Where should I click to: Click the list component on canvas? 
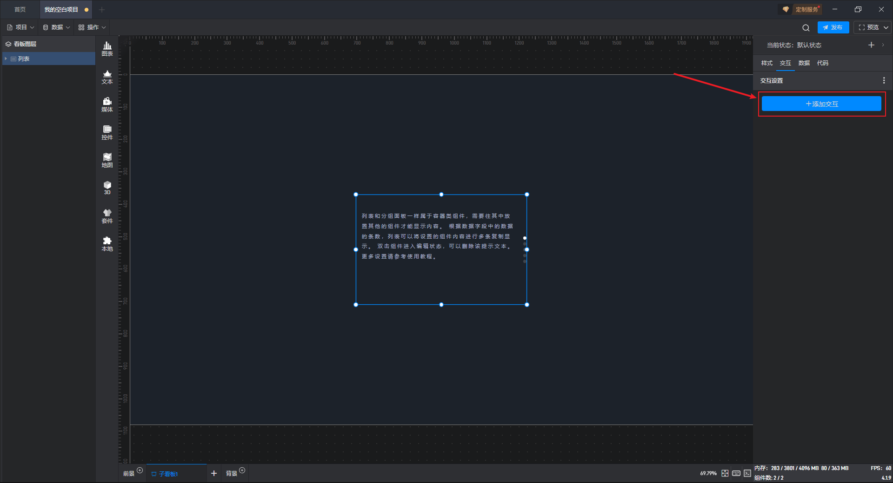pos(441,249)
